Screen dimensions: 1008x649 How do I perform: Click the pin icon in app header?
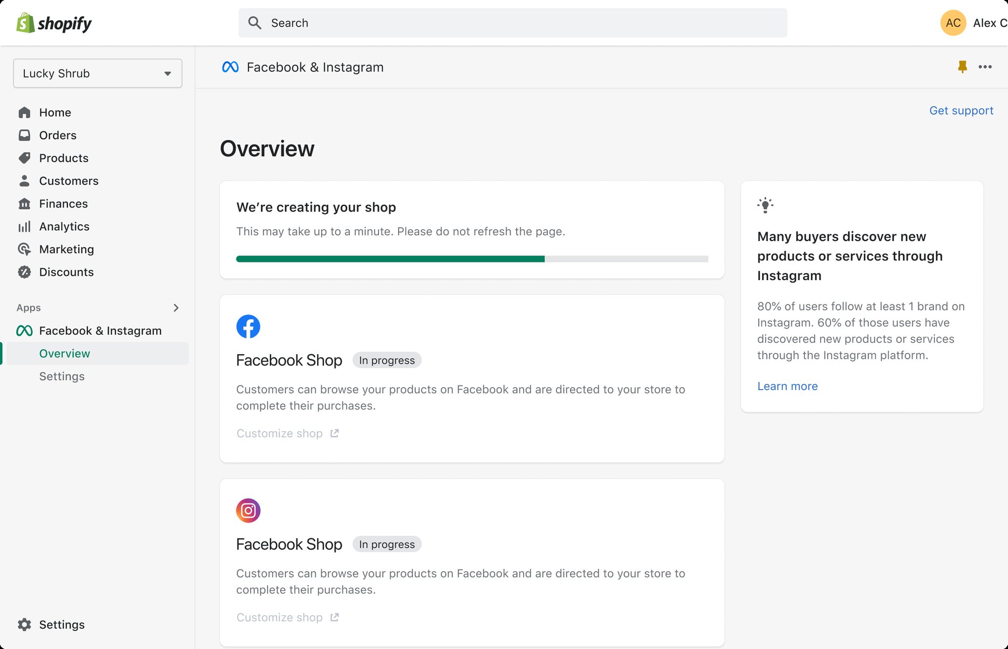tap(962, 67)
